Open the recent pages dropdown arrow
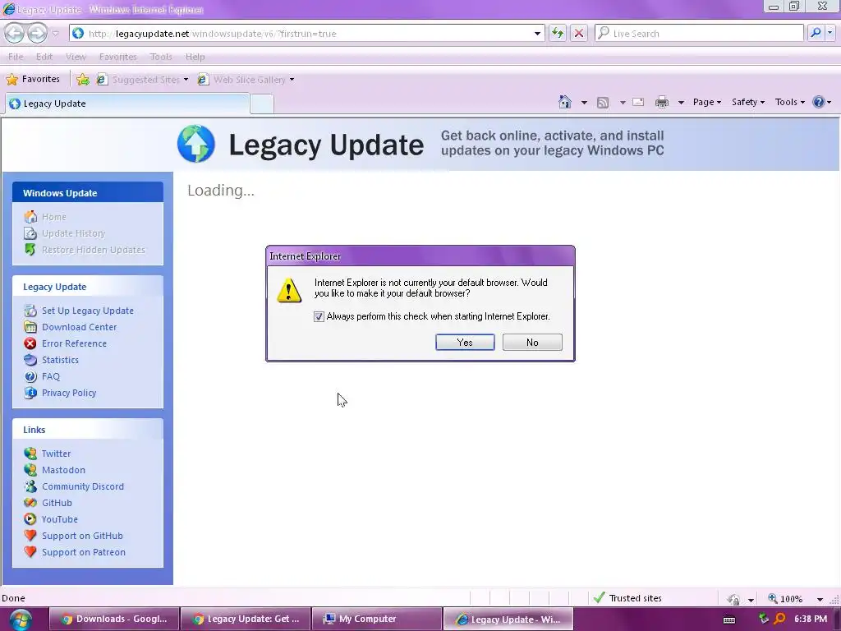The width and height of the screenshot is (841, 631). point(55,33)
